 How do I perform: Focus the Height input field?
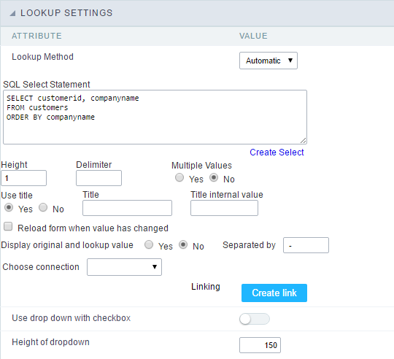[x=23, y=178]
